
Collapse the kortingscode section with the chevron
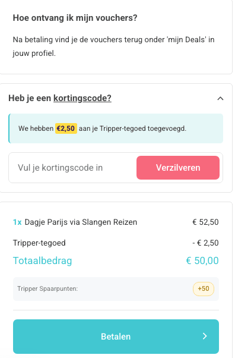220,99
